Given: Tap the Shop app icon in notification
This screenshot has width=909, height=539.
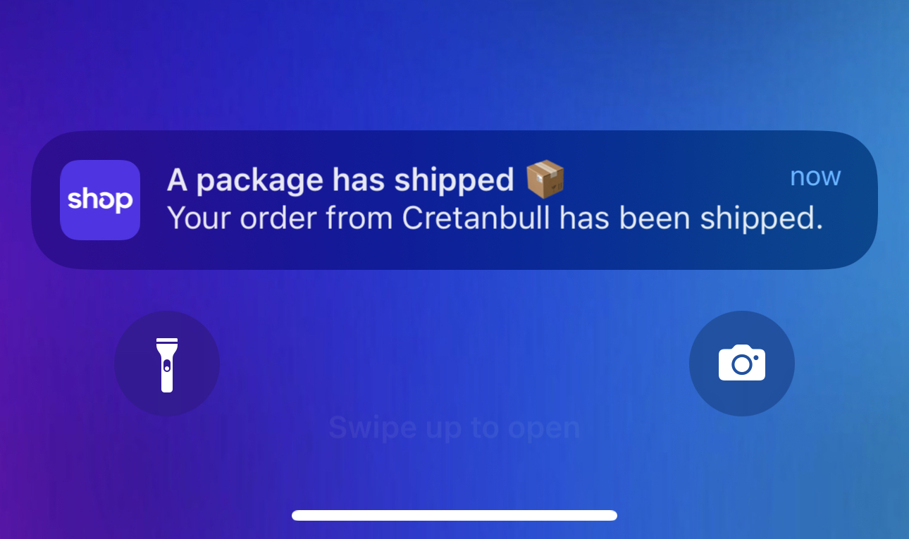Looking at the screenshot, I should click(x=100, y=200).
